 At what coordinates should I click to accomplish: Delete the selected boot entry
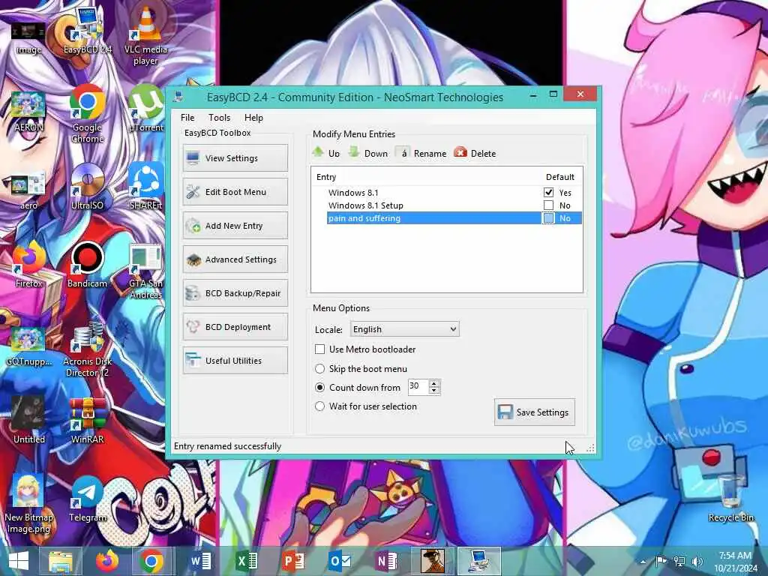tap(475, 153)
